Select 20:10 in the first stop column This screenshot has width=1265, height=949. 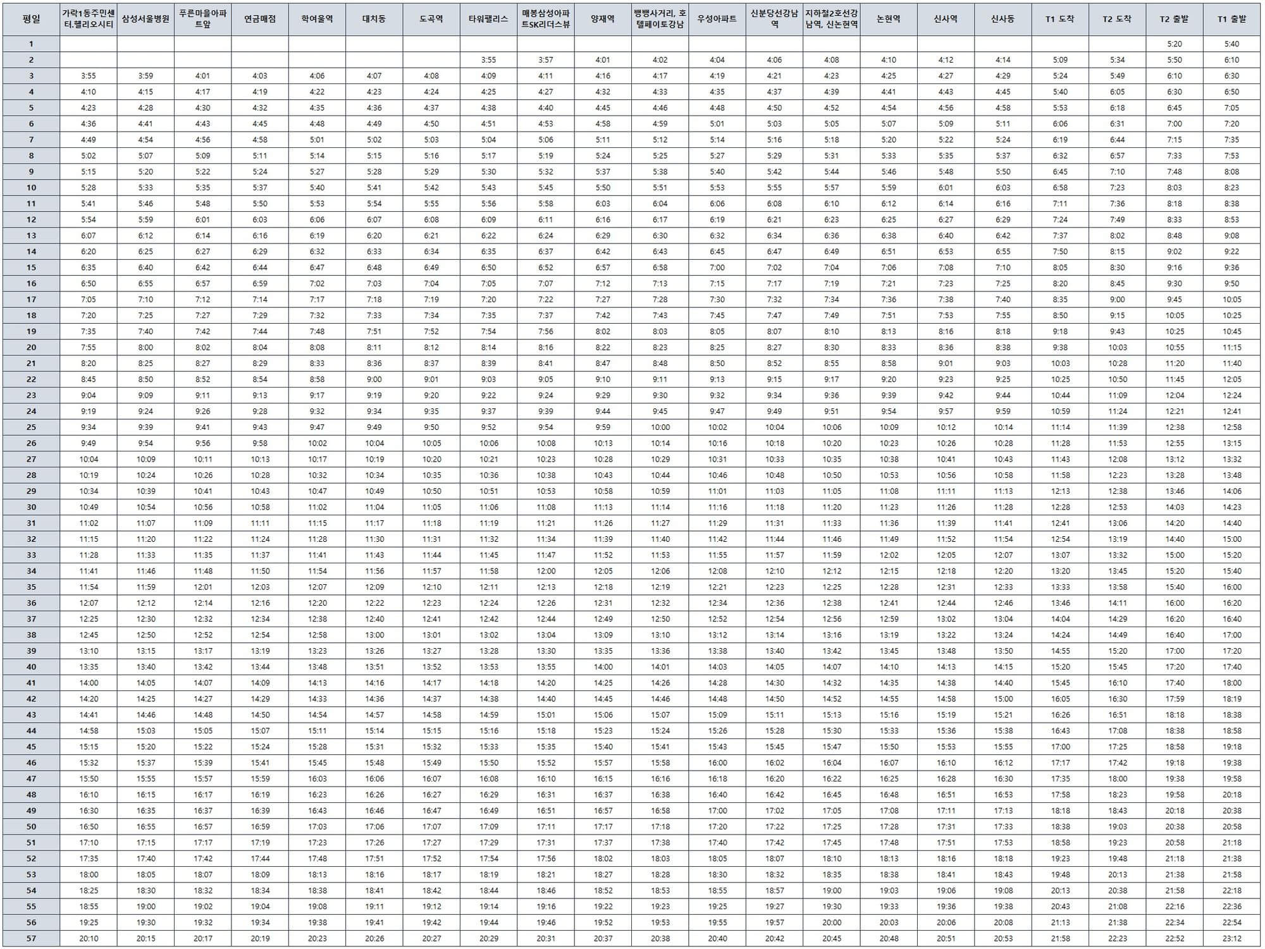89,938
